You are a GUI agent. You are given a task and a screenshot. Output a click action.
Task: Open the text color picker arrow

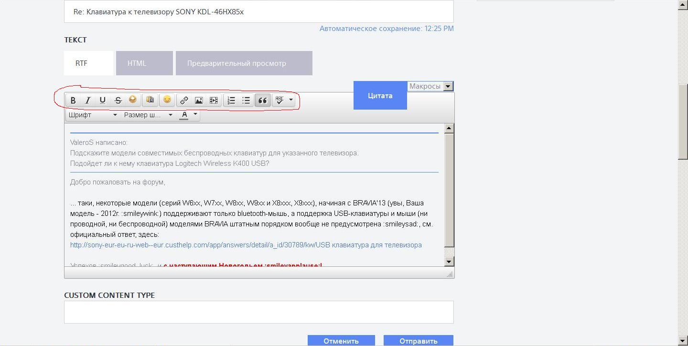coord(195,114)
